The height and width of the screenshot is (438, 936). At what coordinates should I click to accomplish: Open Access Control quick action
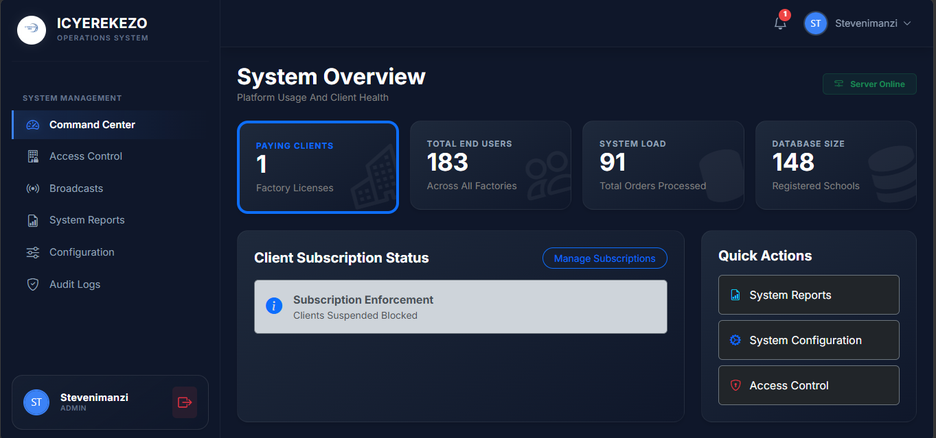(x=809, y=385)
